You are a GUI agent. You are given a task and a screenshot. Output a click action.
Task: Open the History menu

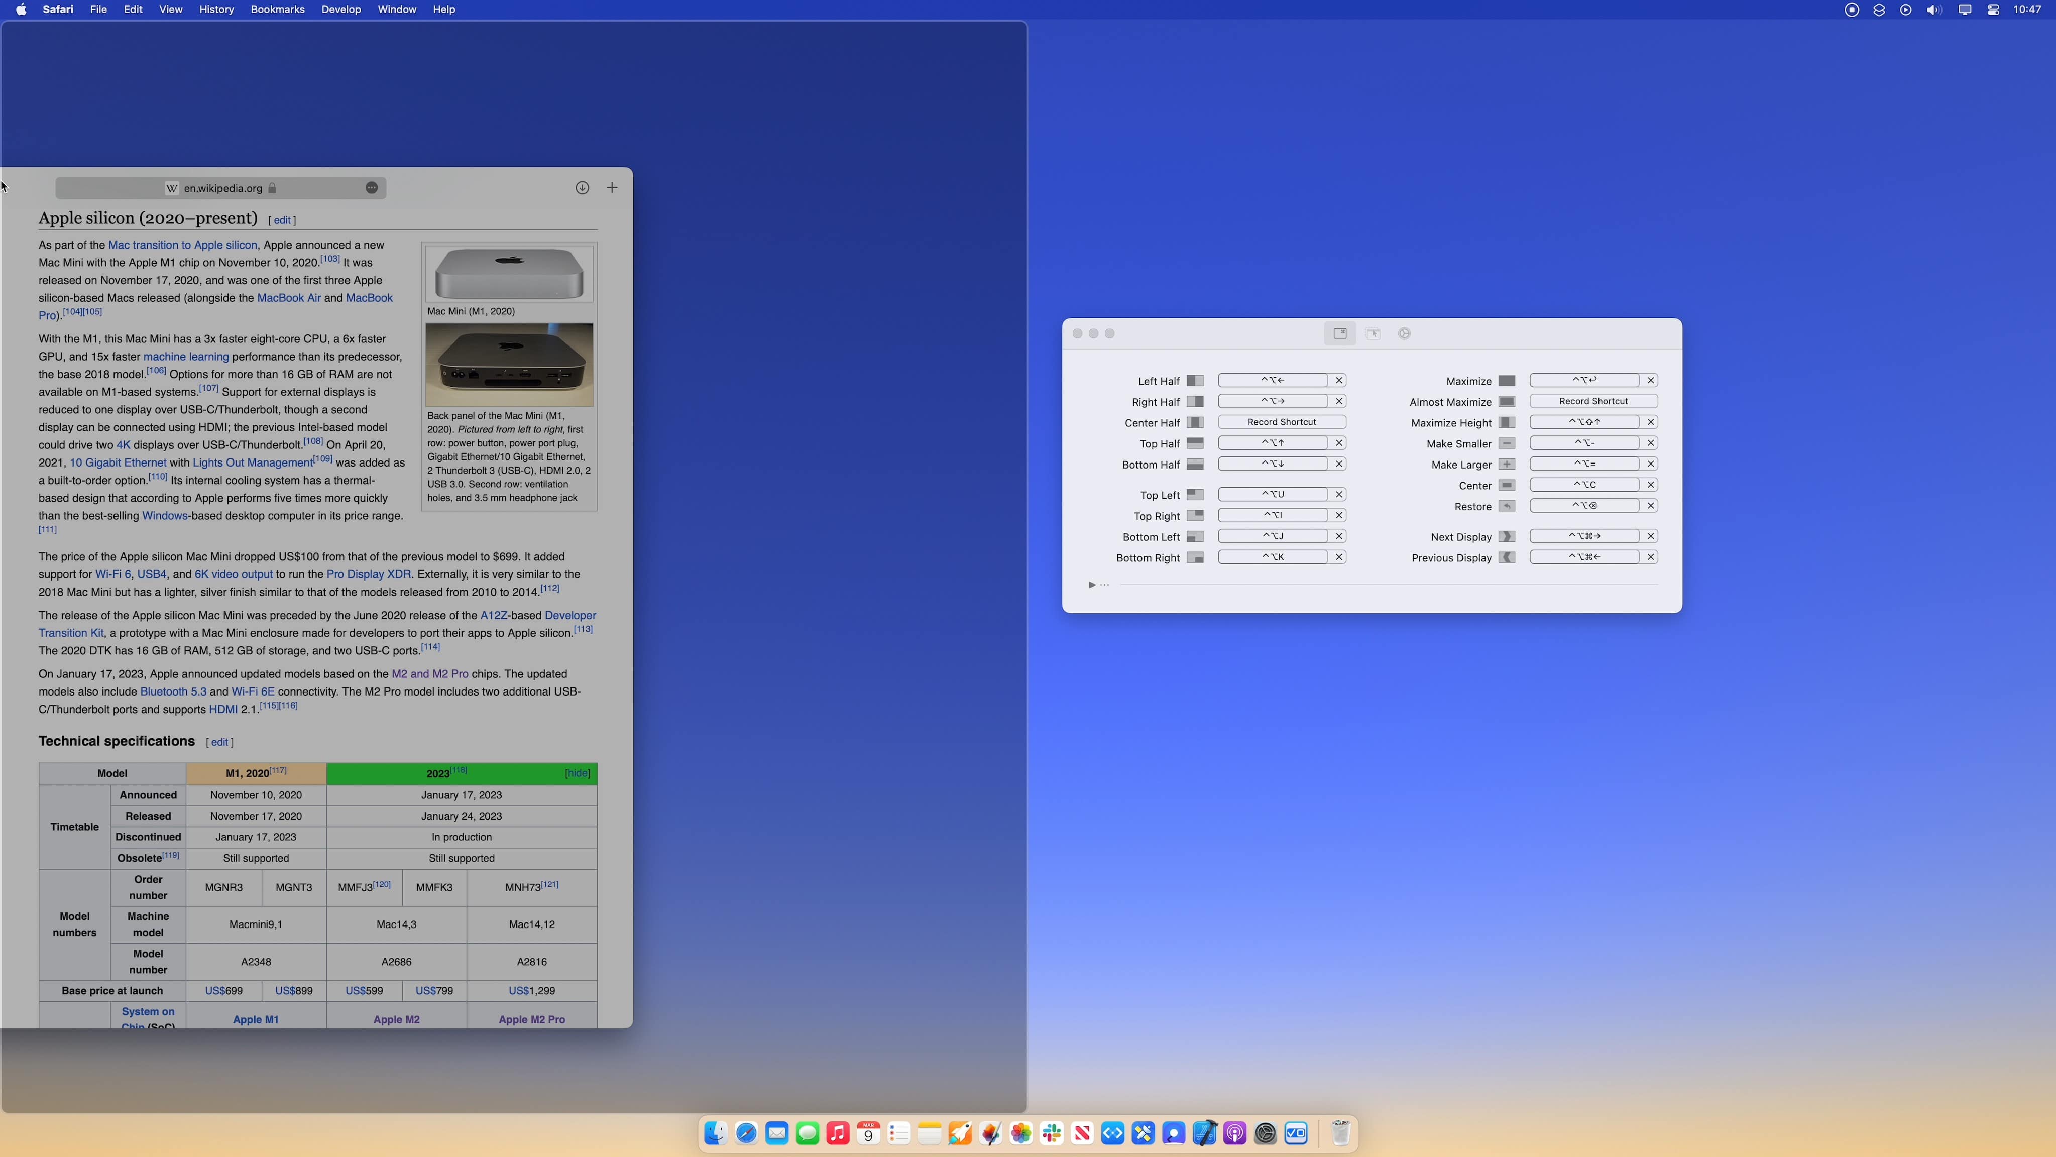click(x=216, y=10)
